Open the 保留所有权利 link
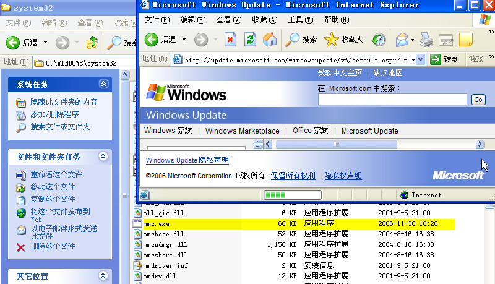The height and width of the screenshot is (284, 495). 293,176
